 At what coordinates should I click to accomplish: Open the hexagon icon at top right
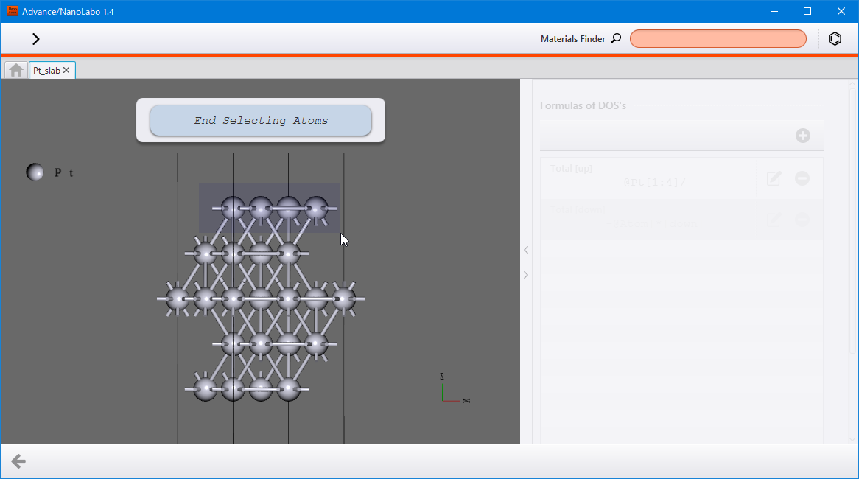click(x=835, y=39)
